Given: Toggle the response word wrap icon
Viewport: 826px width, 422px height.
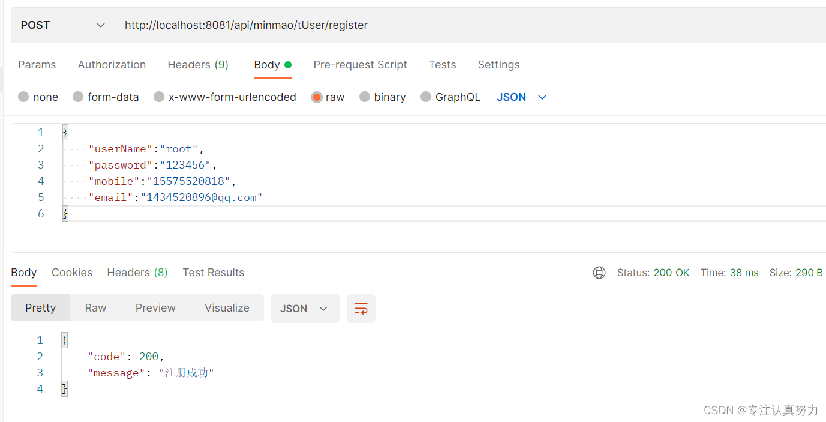Looking at the screenshot, I should pos(361,309).
